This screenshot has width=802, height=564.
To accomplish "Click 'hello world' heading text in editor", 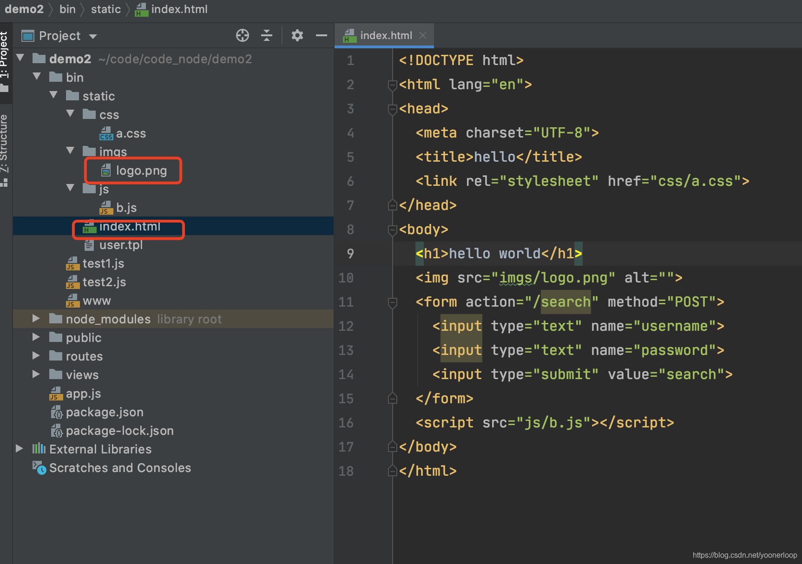I will tap(494, 254).
